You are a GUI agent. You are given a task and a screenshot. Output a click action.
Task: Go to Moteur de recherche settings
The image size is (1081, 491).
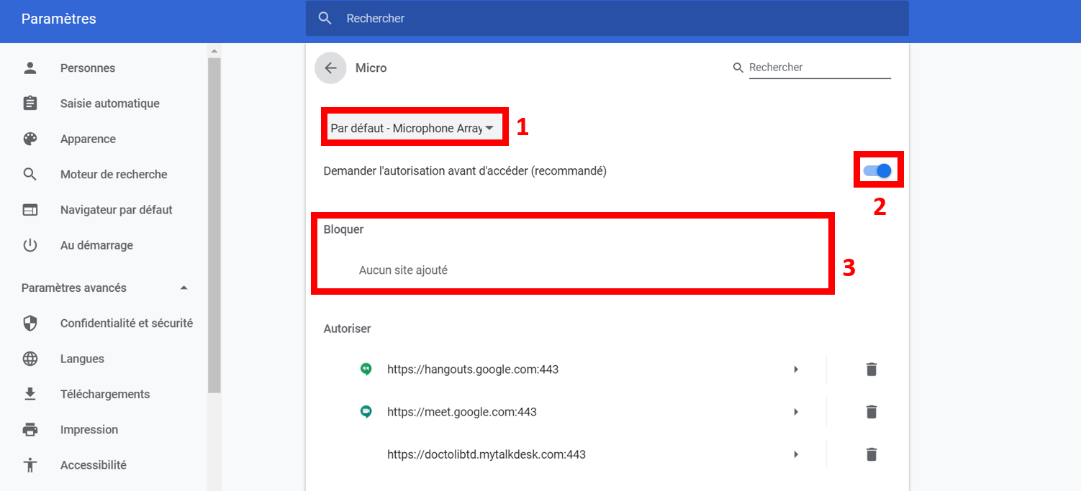point(113,175)
